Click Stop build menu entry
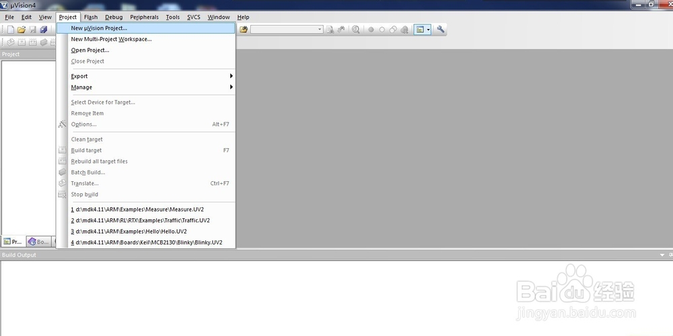The width and height of the screenshot is (673, 336). pos(146,195)
